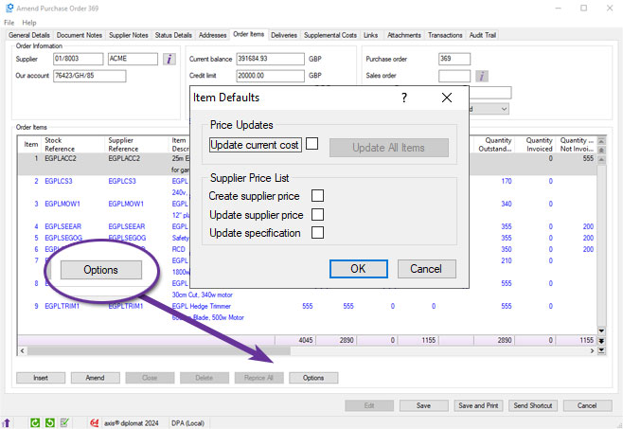Select row 1 stock reference EGPLACC2
The width and height of the screenshot is (623, 429).
coord(61,158)
